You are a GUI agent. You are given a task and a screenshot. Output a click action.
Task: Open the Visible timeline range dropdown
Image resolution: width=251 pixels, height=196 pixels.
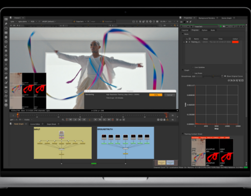pyautogui.click(x=28, y=120)
